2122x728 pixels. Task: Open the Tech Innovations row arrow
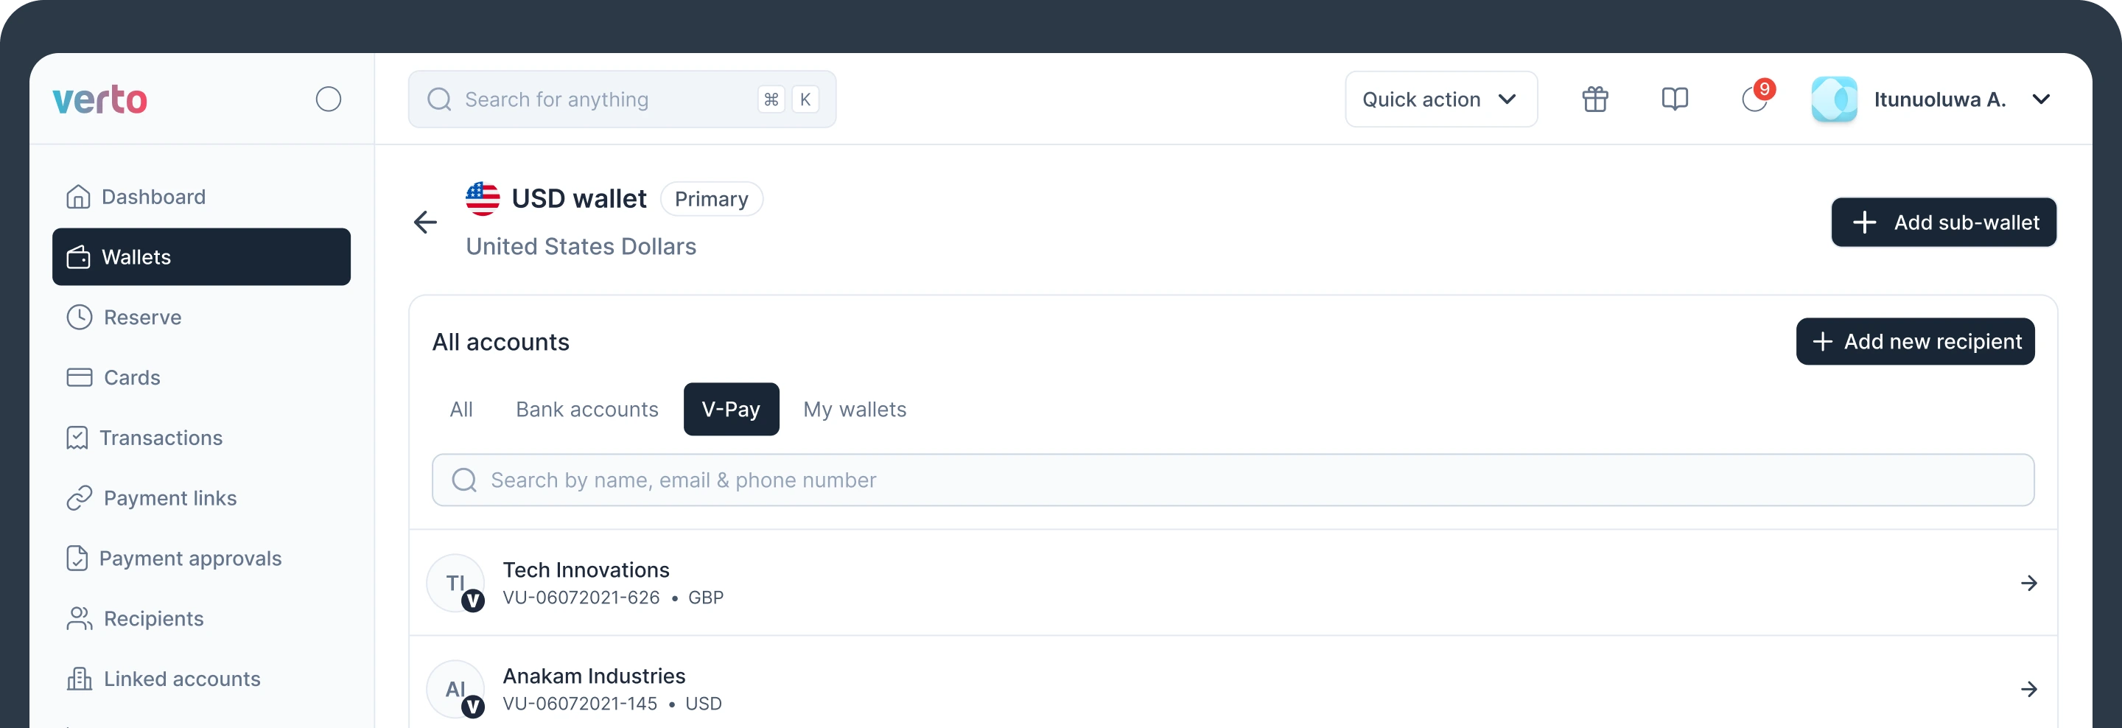[2029, 583]
